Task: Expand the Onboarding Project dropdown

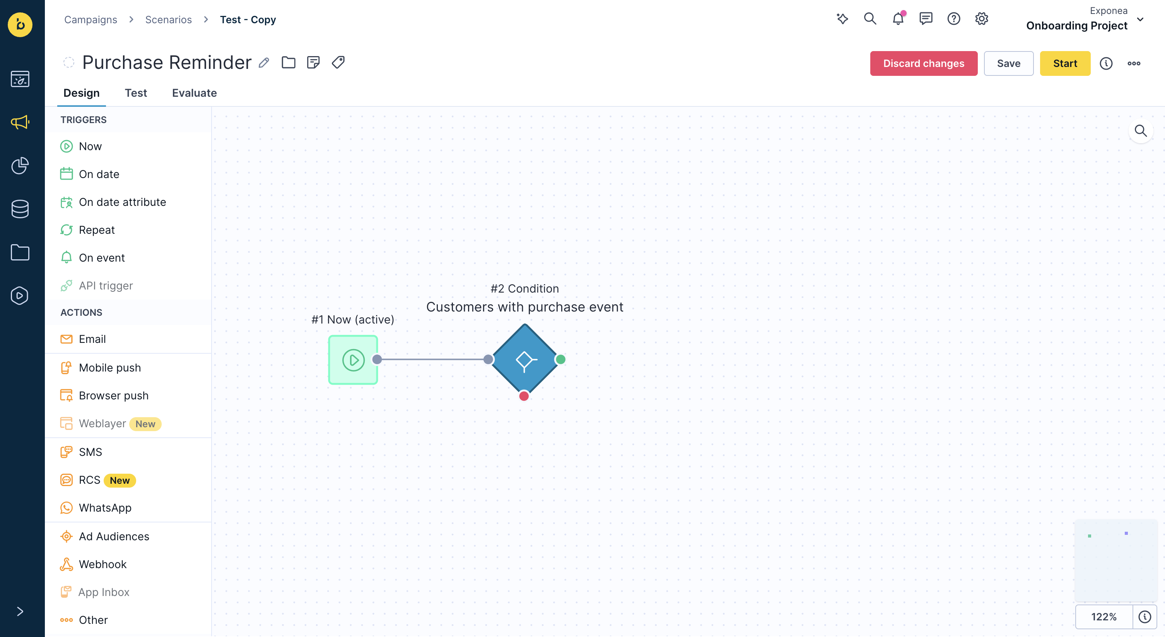Action: 1140,19
